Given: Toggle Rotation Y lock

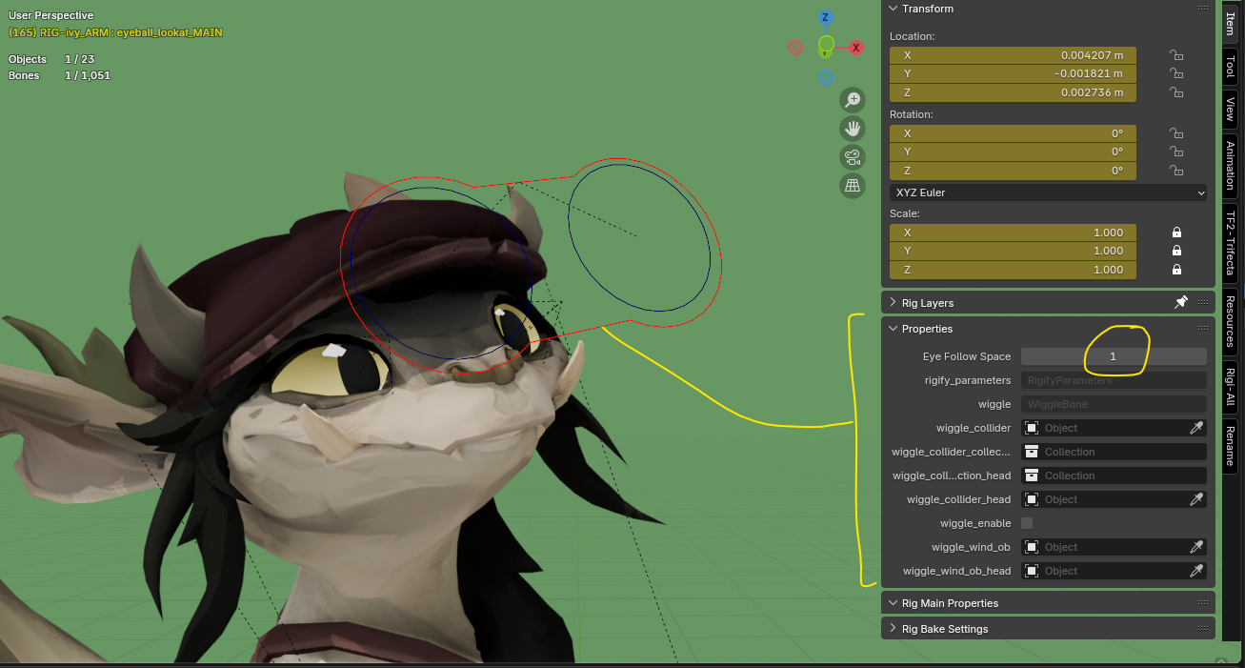Looking at the screenshot, I should tap(1176, 152).
